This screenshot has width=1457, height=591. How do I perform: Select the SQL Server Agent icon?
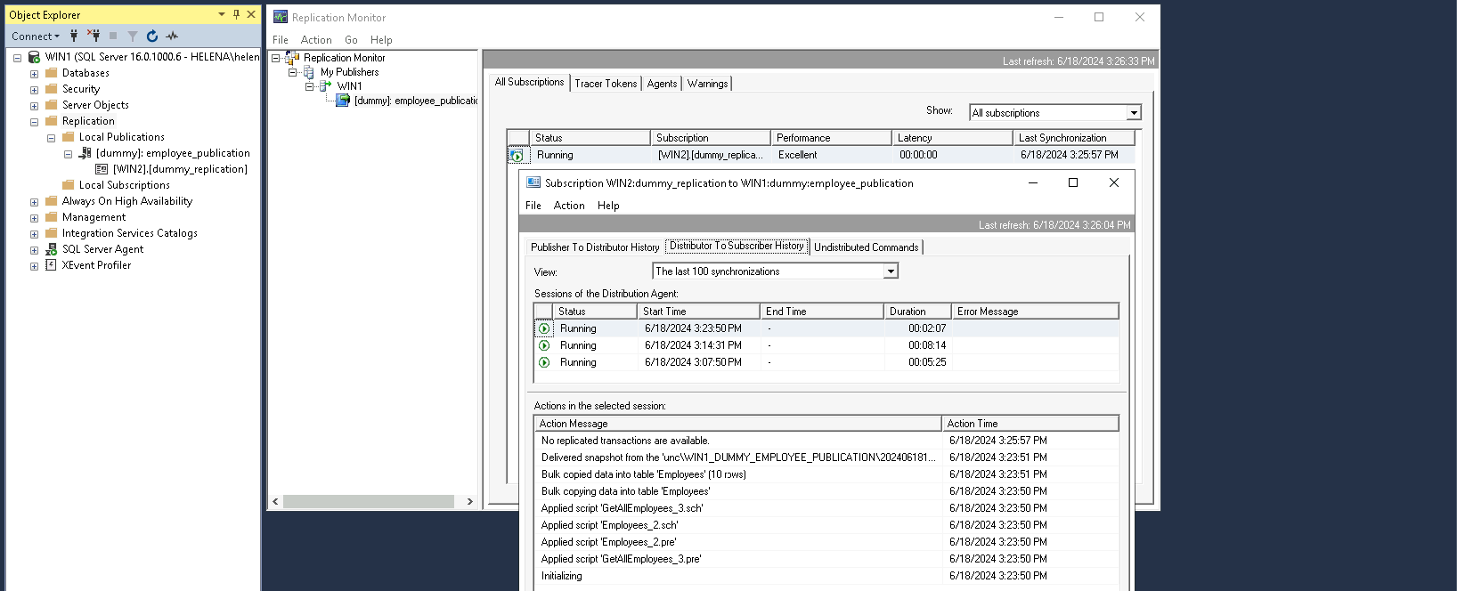pyautogui.click(x=52, y=249)
